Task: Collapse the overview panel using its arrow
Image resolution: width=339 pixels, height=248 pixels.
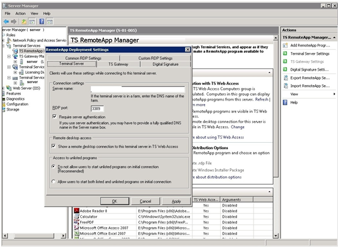Action: point(270,73)
